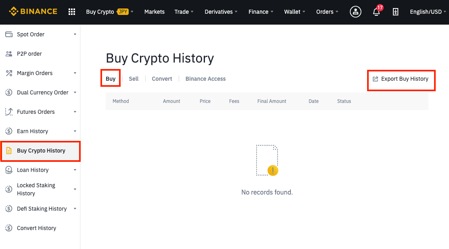The width and height of the screenshot is (449, 249).
Task: Expand the Margin Orders dropdown arrow
Action: [75, 73]
